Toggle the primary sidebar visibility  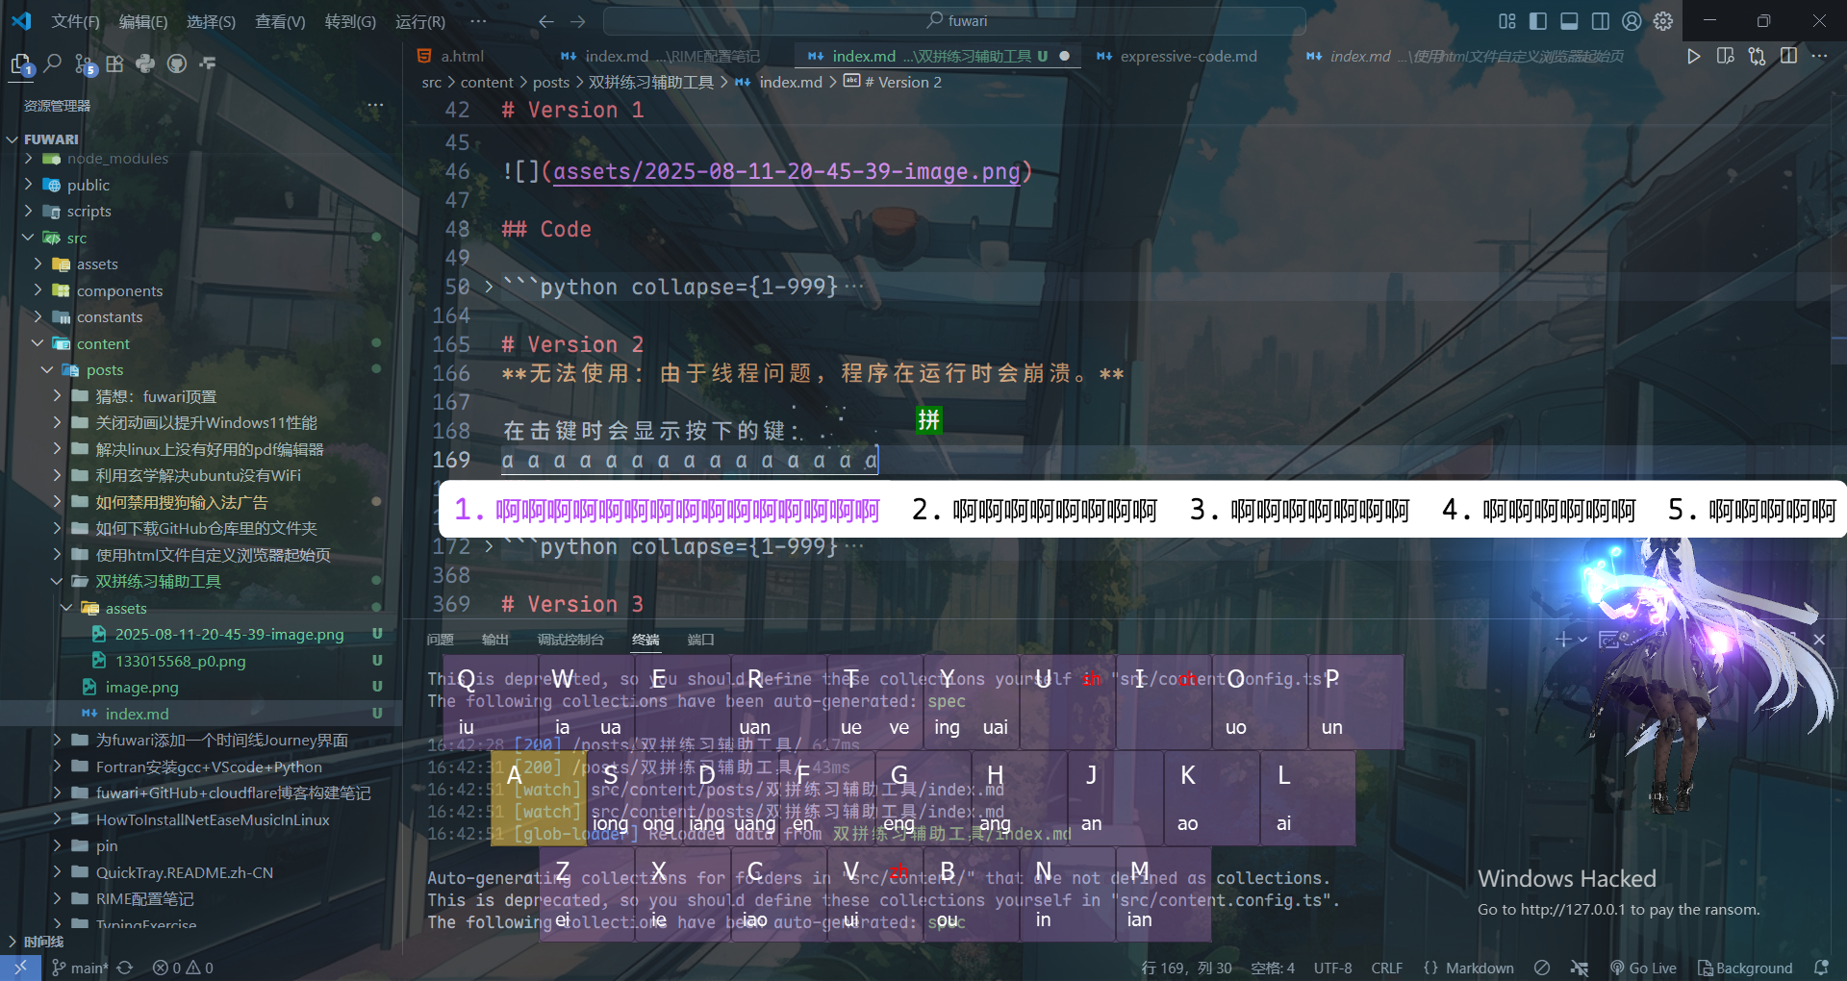[x=1538, y=21]
